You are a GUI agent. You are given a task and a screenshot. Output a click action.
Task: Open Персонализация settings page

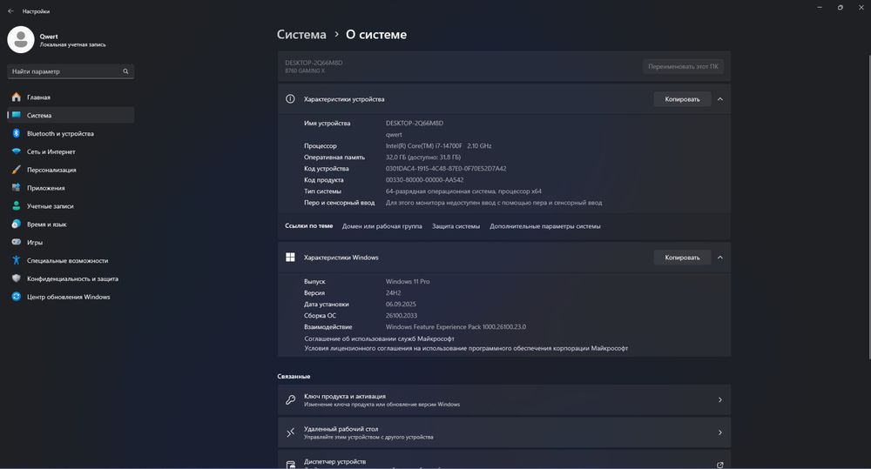[71, 170]
